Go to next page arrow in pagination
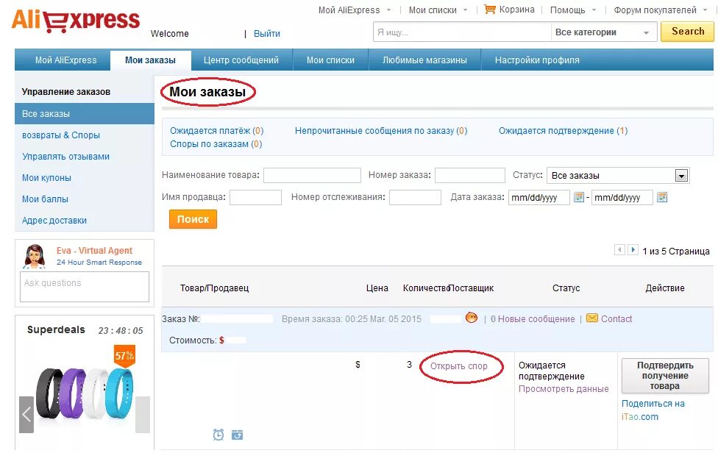 [x=633, y=250]
